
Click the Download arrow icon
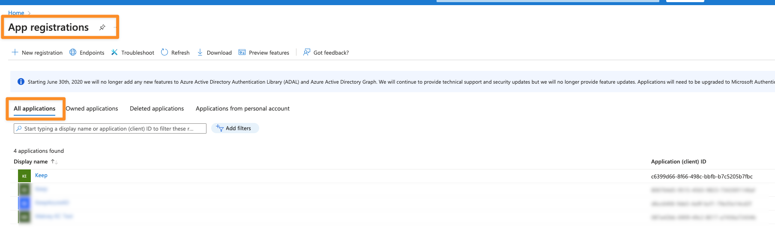200,52
